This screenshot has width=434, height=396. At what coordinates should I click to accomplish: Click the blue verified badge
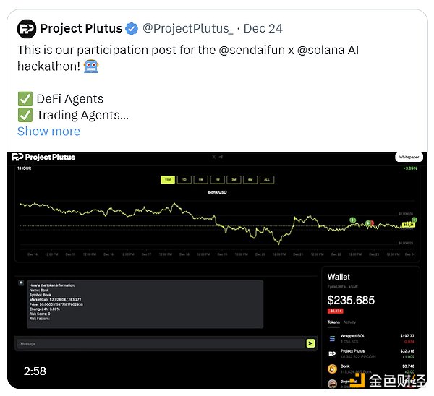pos(132,29)
